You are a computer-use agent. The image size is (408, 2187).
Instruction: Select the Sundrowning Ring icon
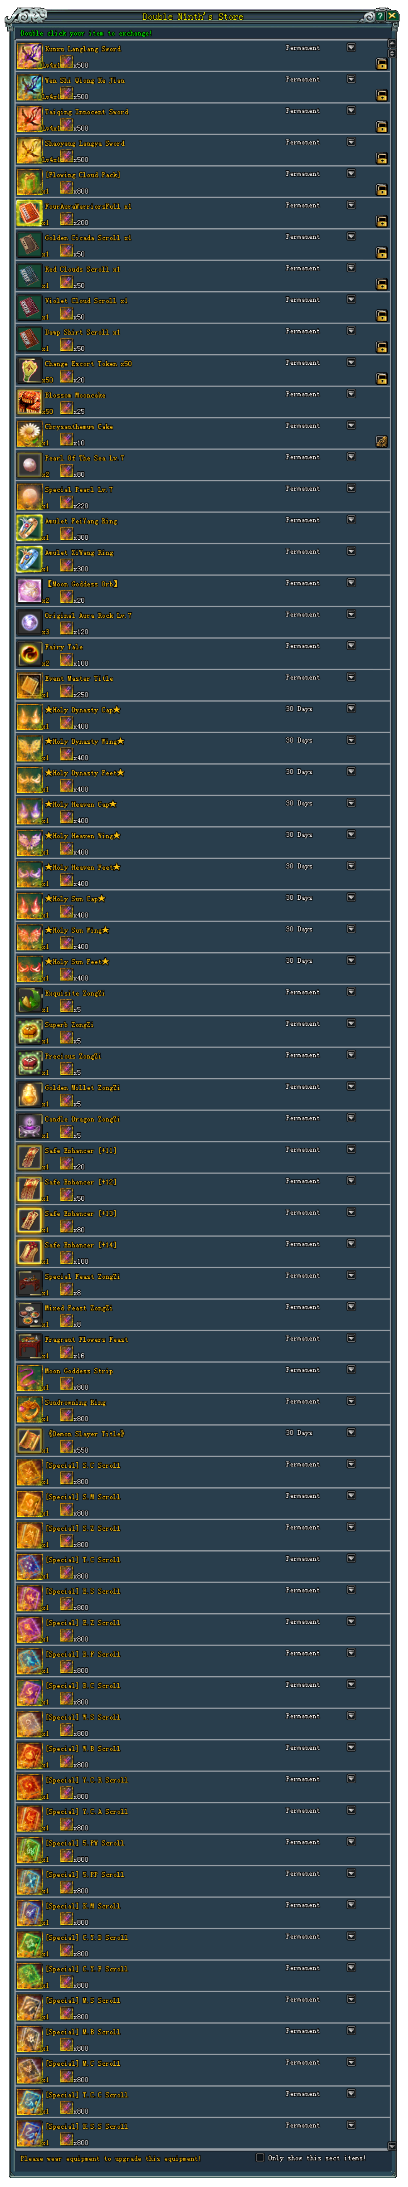point(30,1409)
